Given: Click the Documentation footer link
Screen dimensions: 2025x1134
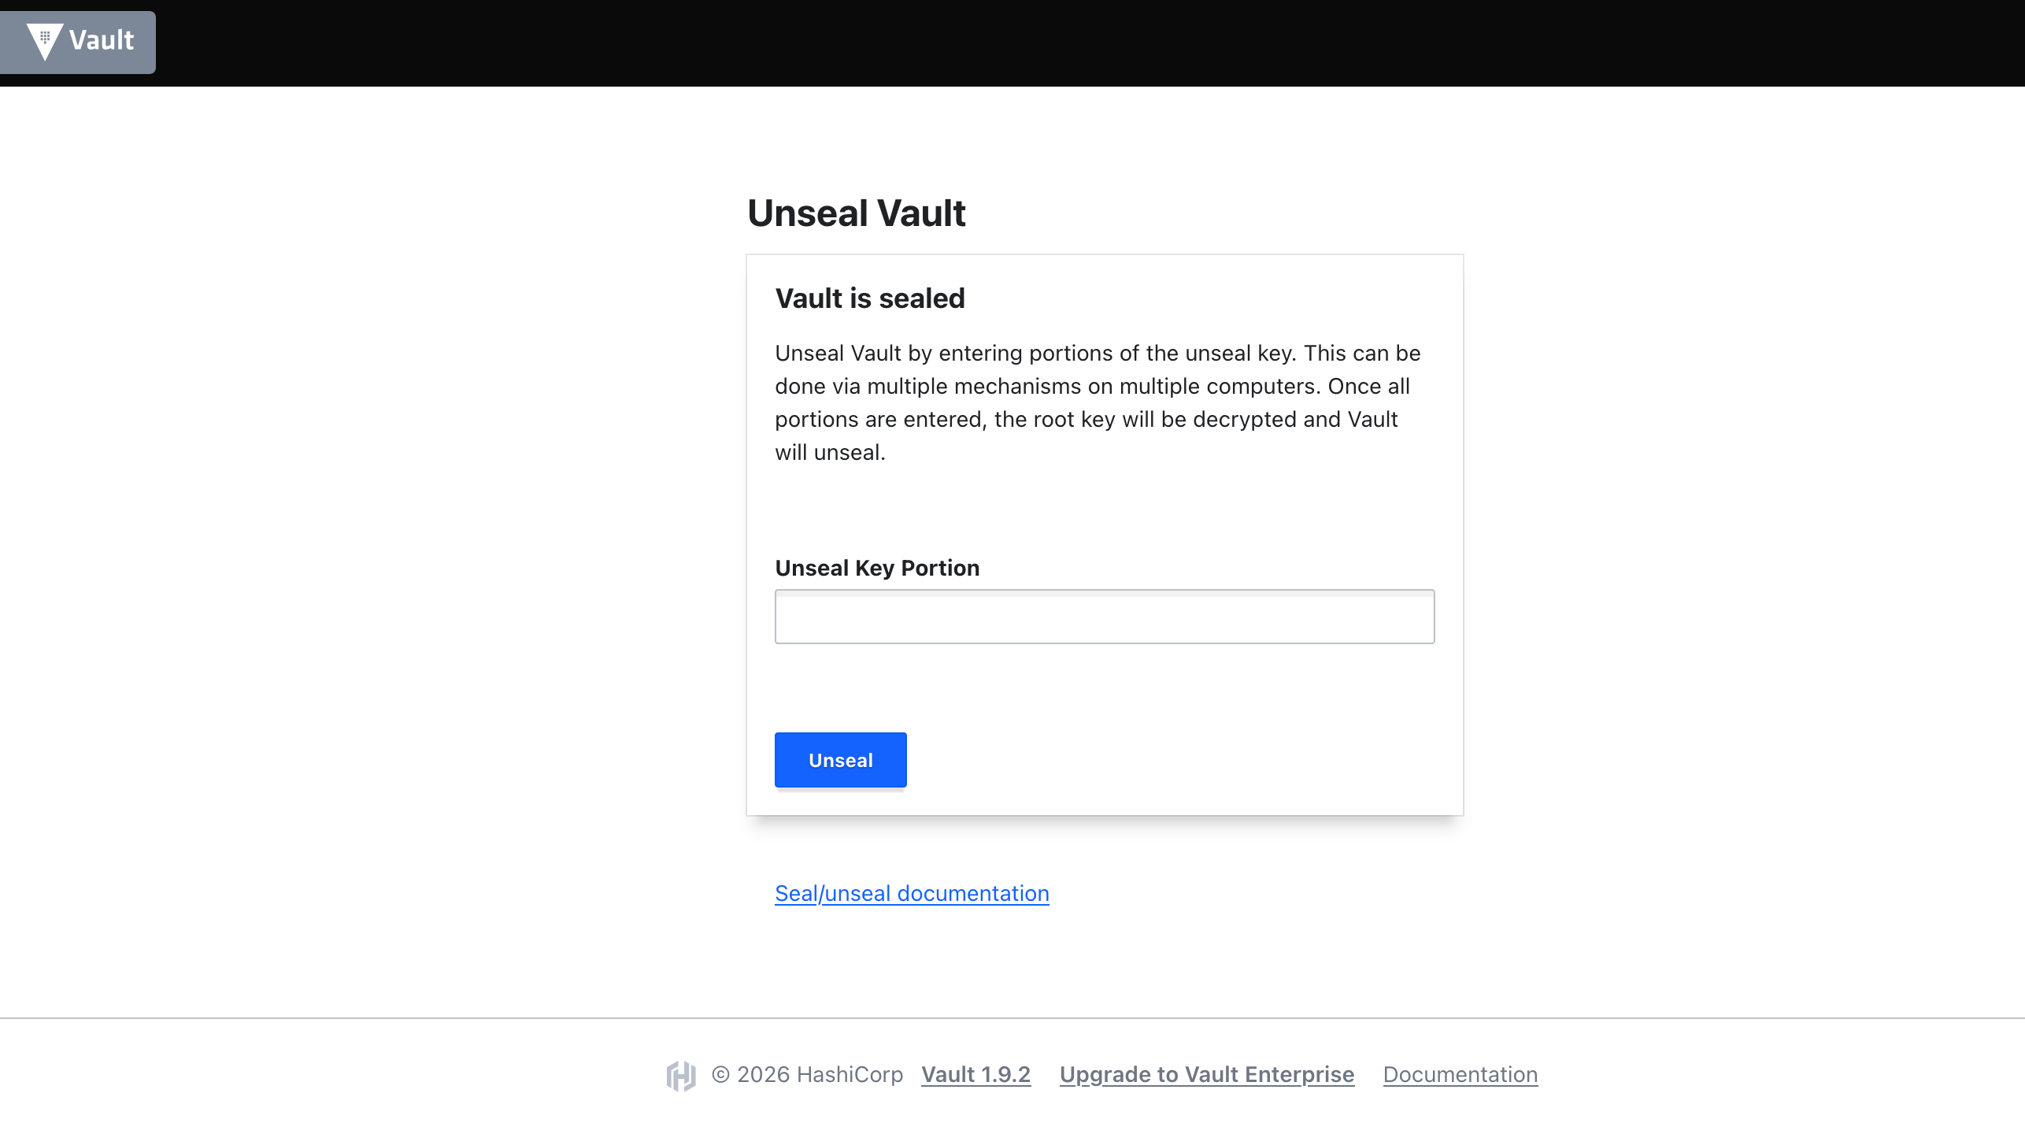Looking at the screenshot, I should [1460, 1074].
